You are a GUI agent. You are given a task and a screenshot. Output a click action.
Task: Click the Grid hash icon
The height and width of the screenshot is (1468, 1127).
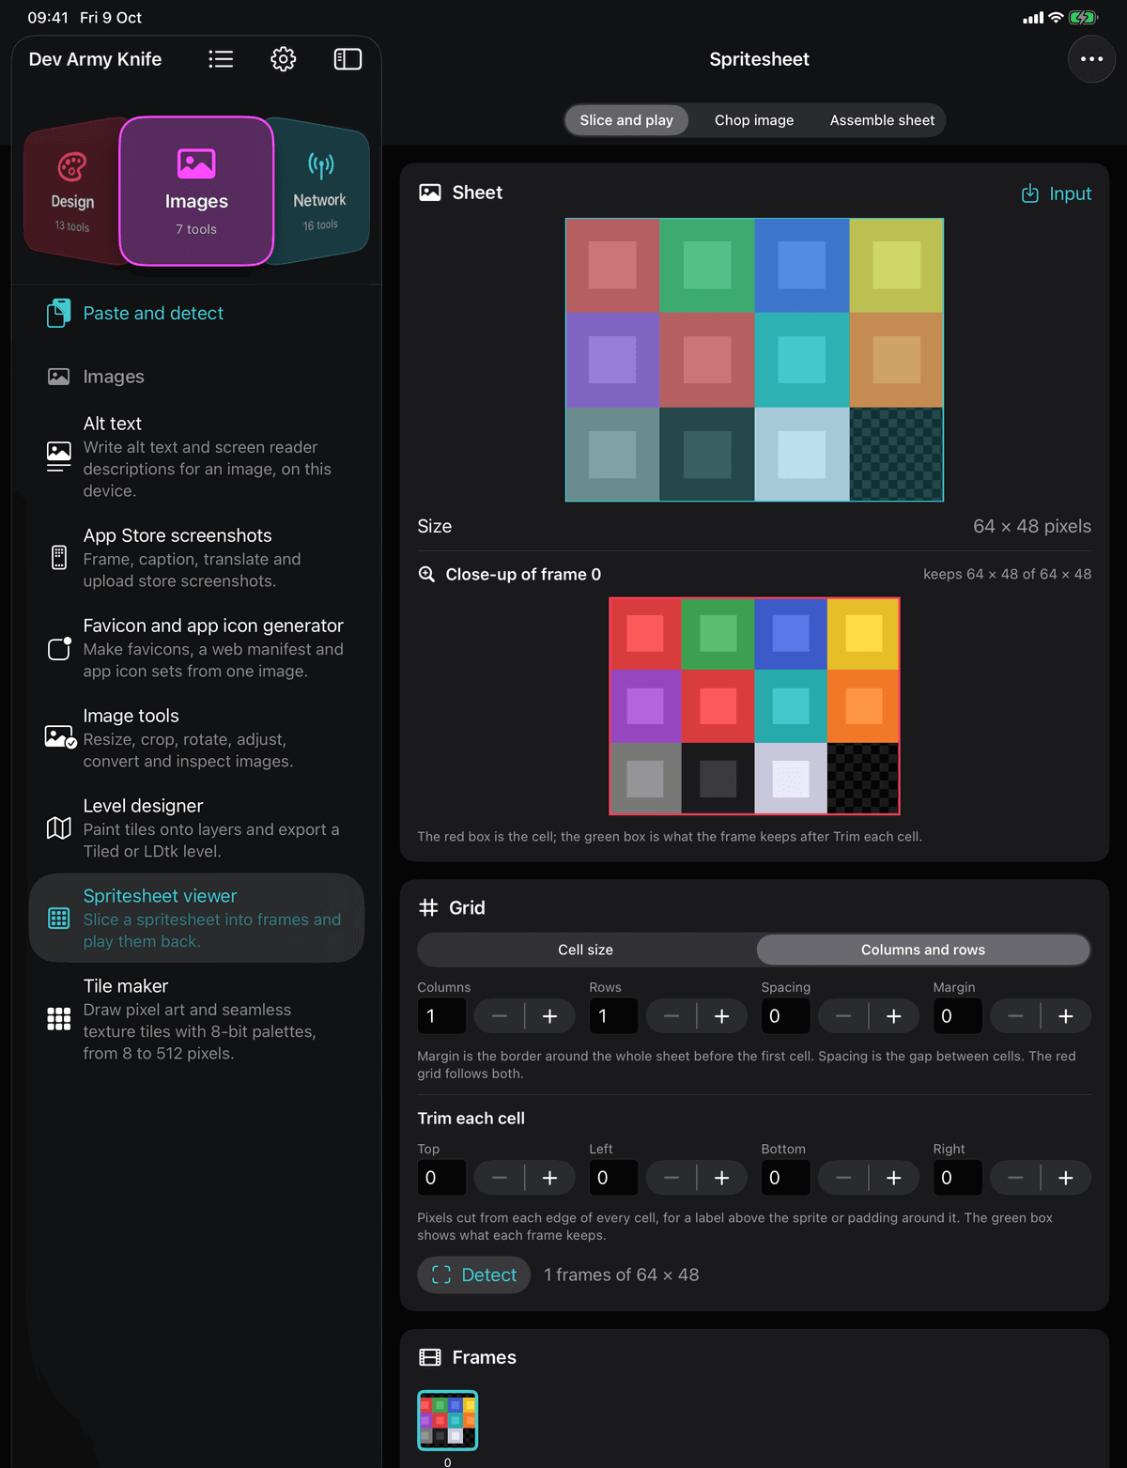pos(428,907)
